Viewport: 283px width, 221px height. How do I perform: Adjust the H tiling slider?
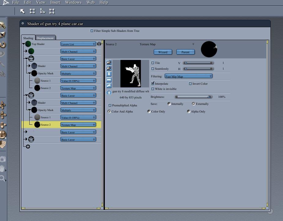198,68
